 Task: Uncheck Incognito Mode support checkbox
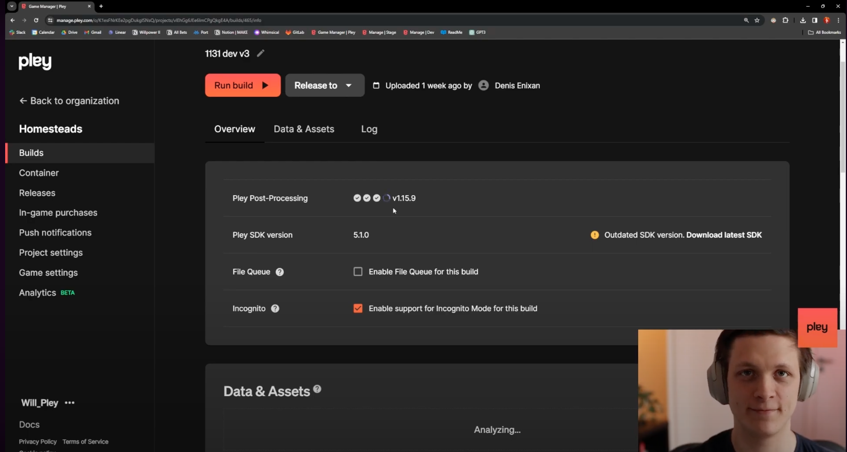click(358, 308)
